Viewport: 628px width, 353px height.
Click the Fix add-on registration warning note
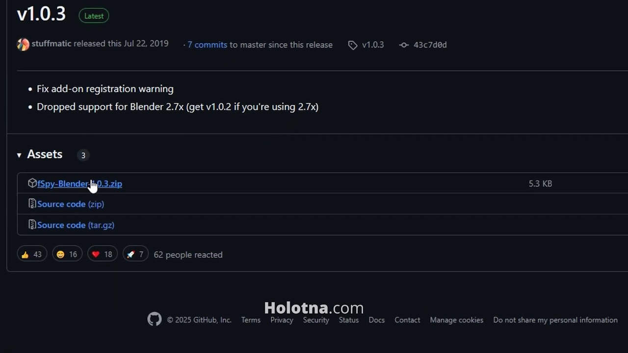(105, 89)
